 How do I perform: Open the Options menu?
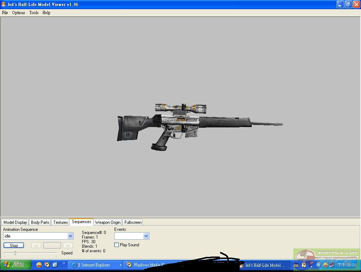coord(18,13)
